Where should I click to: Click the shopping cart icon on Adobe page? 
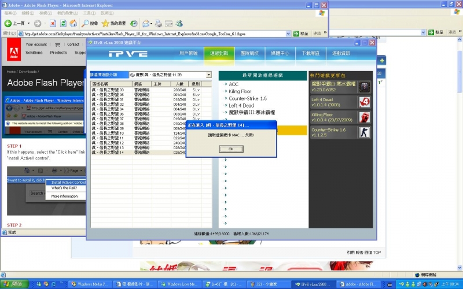tap(57, 45)
